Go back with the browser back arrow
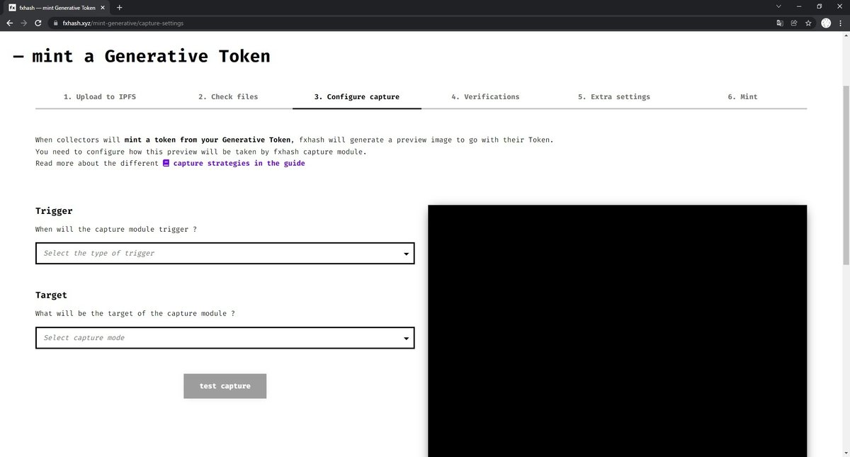The image size is (850, 457). 9,23
